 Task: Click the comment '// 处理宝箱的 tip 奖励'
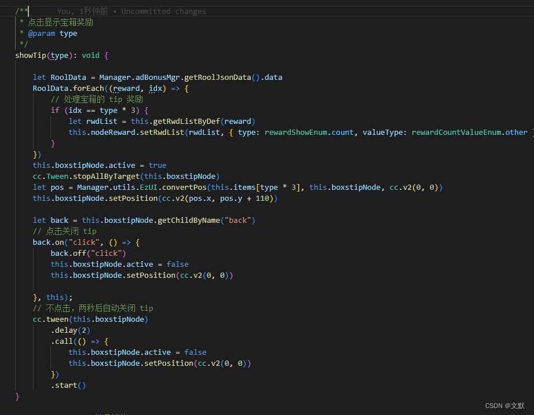click(97, 100)
